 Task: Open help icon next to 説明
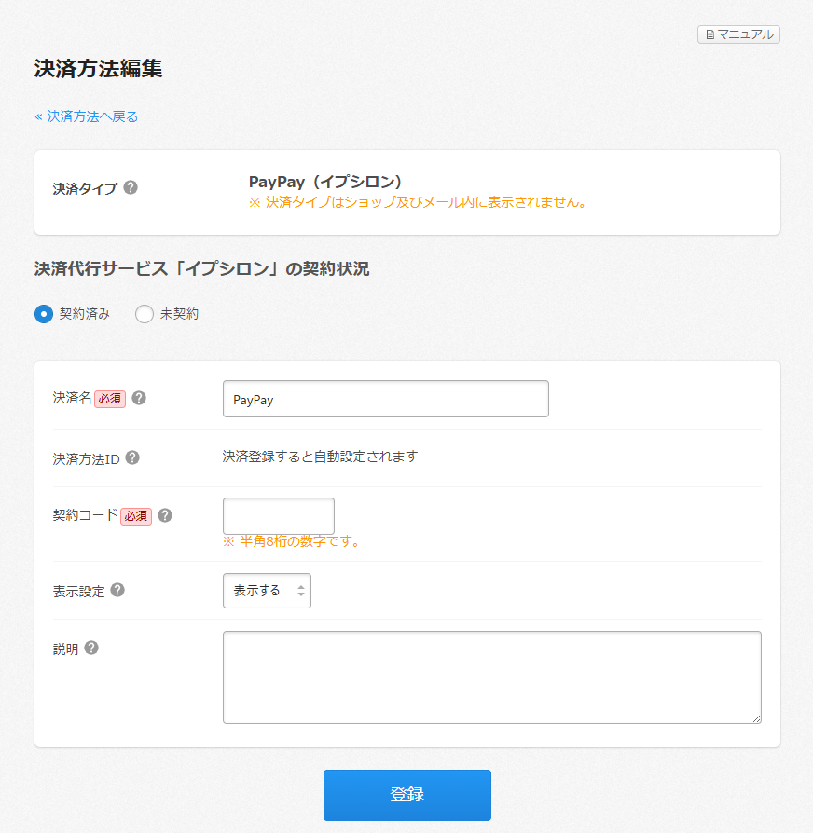[x=91, y=648]
